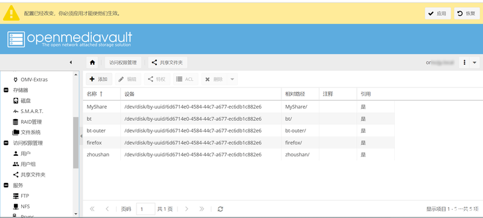The image size is (483, 218).
Task: Open the S.M.A.R.T. monitoring page
Action: (x=28, y=111)
